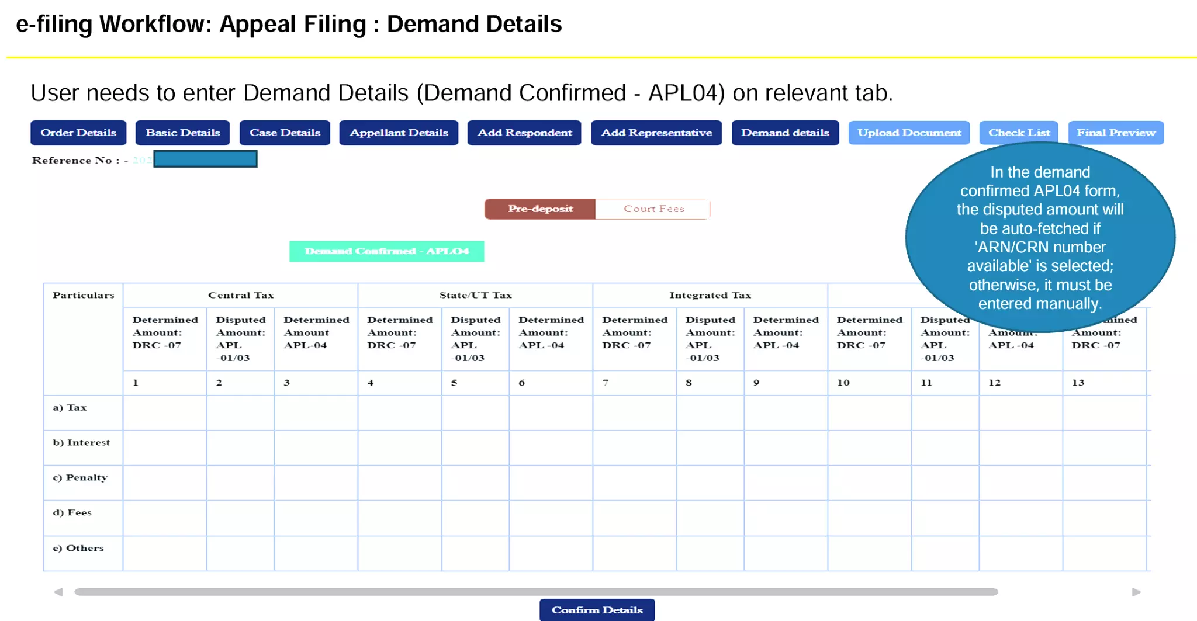Click the Add Representative tab
Image resolution: width=1197 pixels, height=621 pixels.
click(656, 133)
